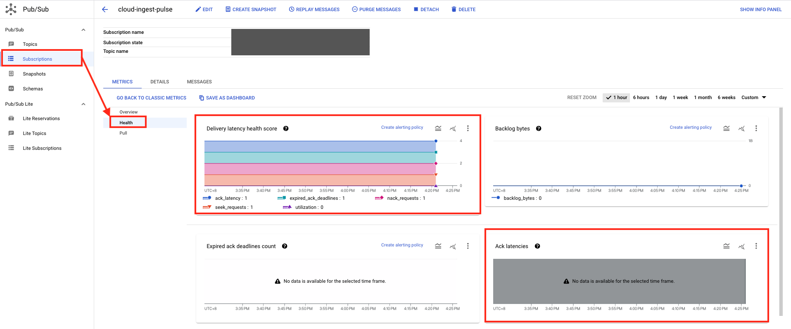This screenshot has height=329, width=791.
Task: Explore data icon on Ack latencies chart
Action: pyautogui.click(x=741, y=246)
